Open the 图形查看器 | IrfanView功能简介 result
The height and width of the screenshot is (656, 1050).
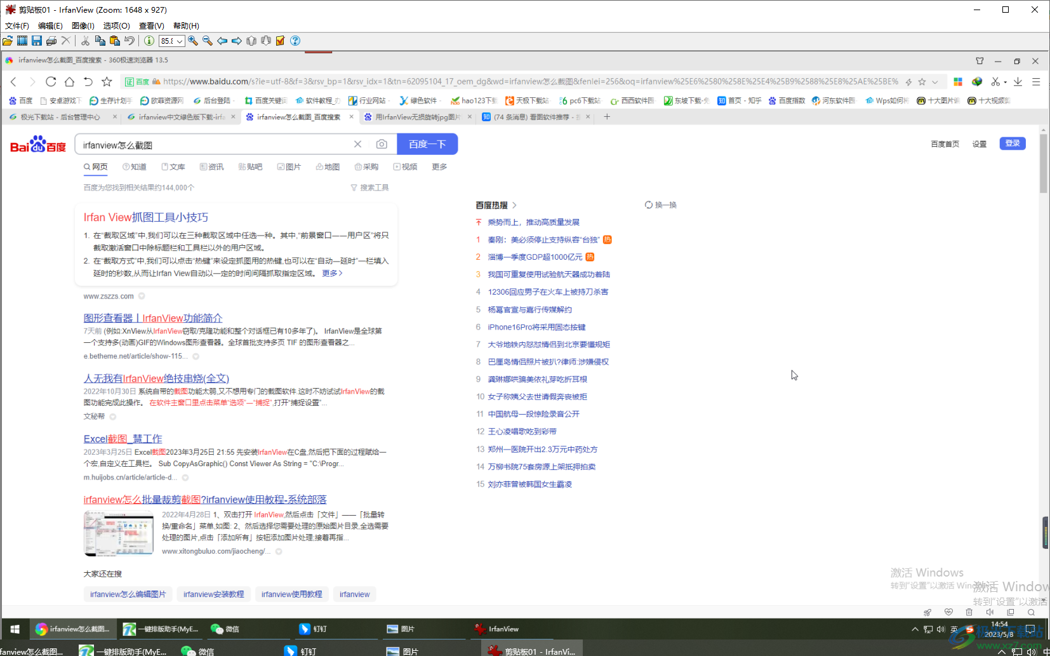(x=153, y=318)
